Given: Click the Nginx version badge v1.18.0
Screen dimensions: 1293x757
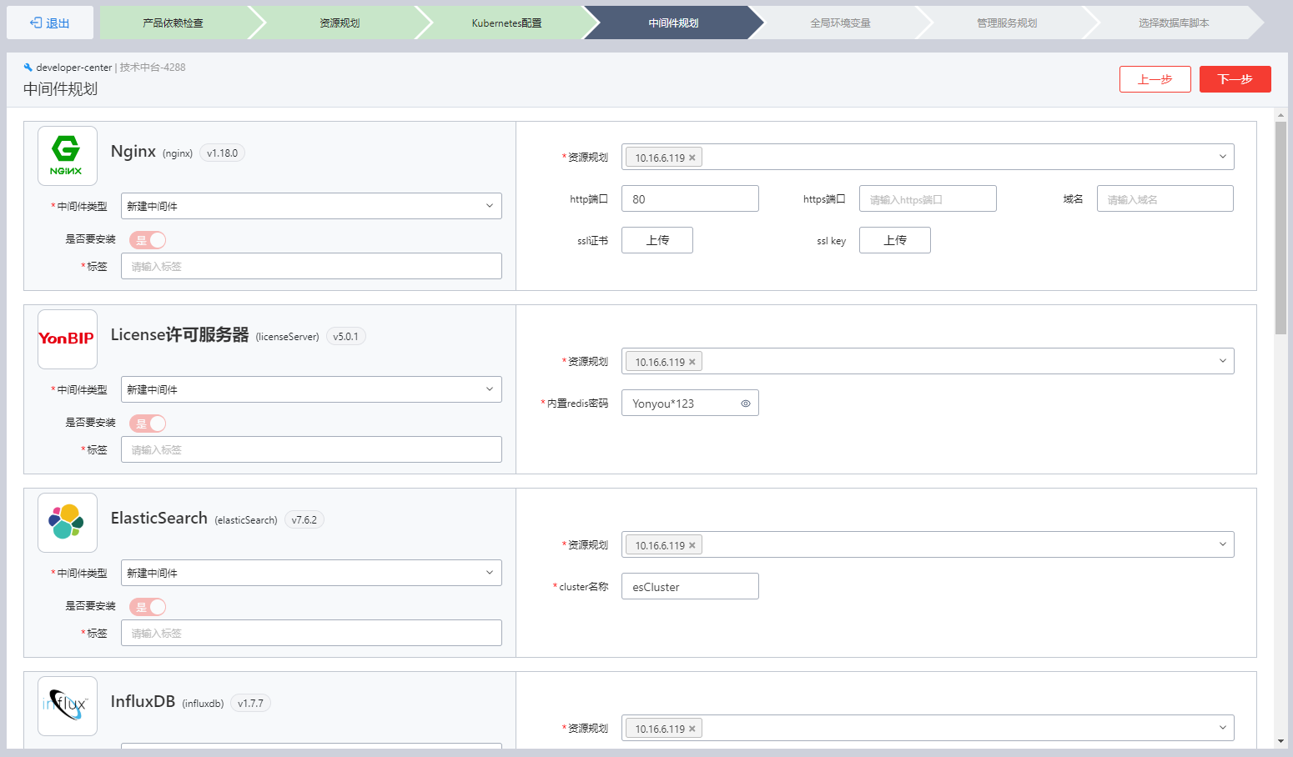Looking at the screenshot, I should pyautogui.click(x=222, y=153).
